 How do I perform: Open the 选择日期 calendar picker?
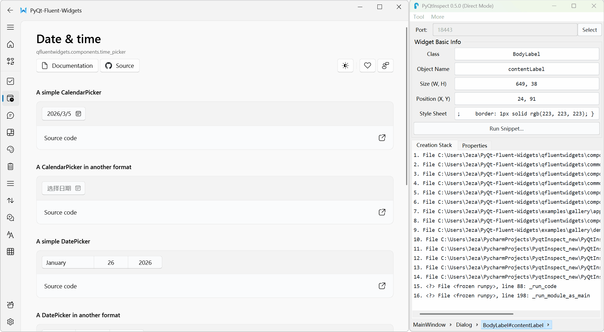coord(64,188)
